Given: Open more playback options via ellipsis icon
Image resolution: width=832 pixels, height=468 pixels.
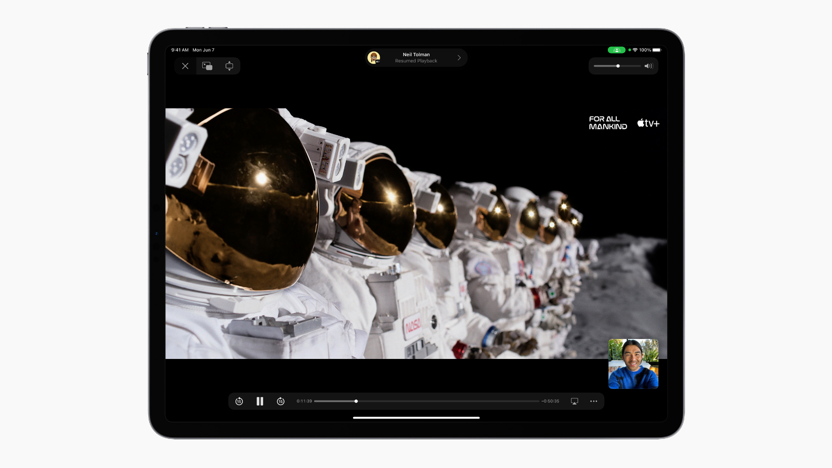Looking at the screenshot, I should [x=593, y=401].
